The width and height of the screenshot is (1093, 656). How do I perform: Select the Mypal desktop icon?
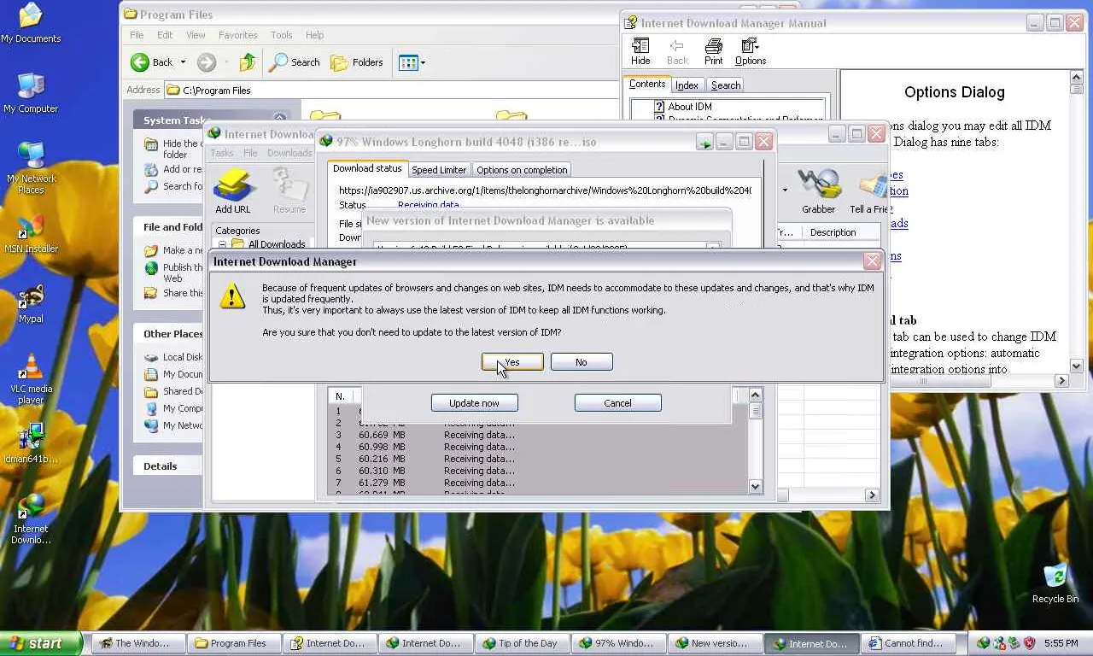(x=31, y=303)
